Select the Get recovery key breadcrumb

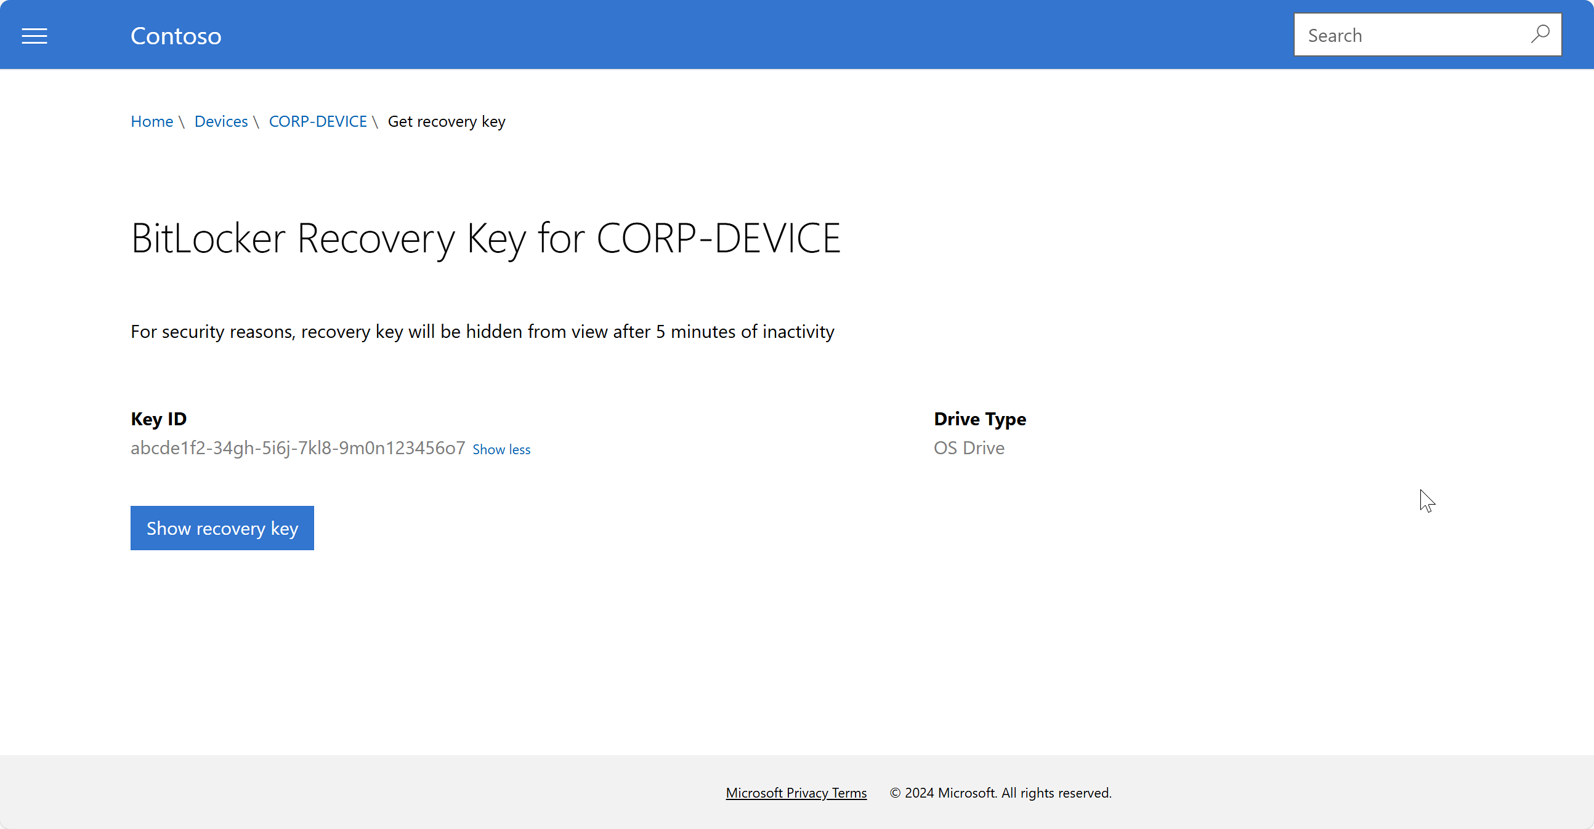coord(446,121)
